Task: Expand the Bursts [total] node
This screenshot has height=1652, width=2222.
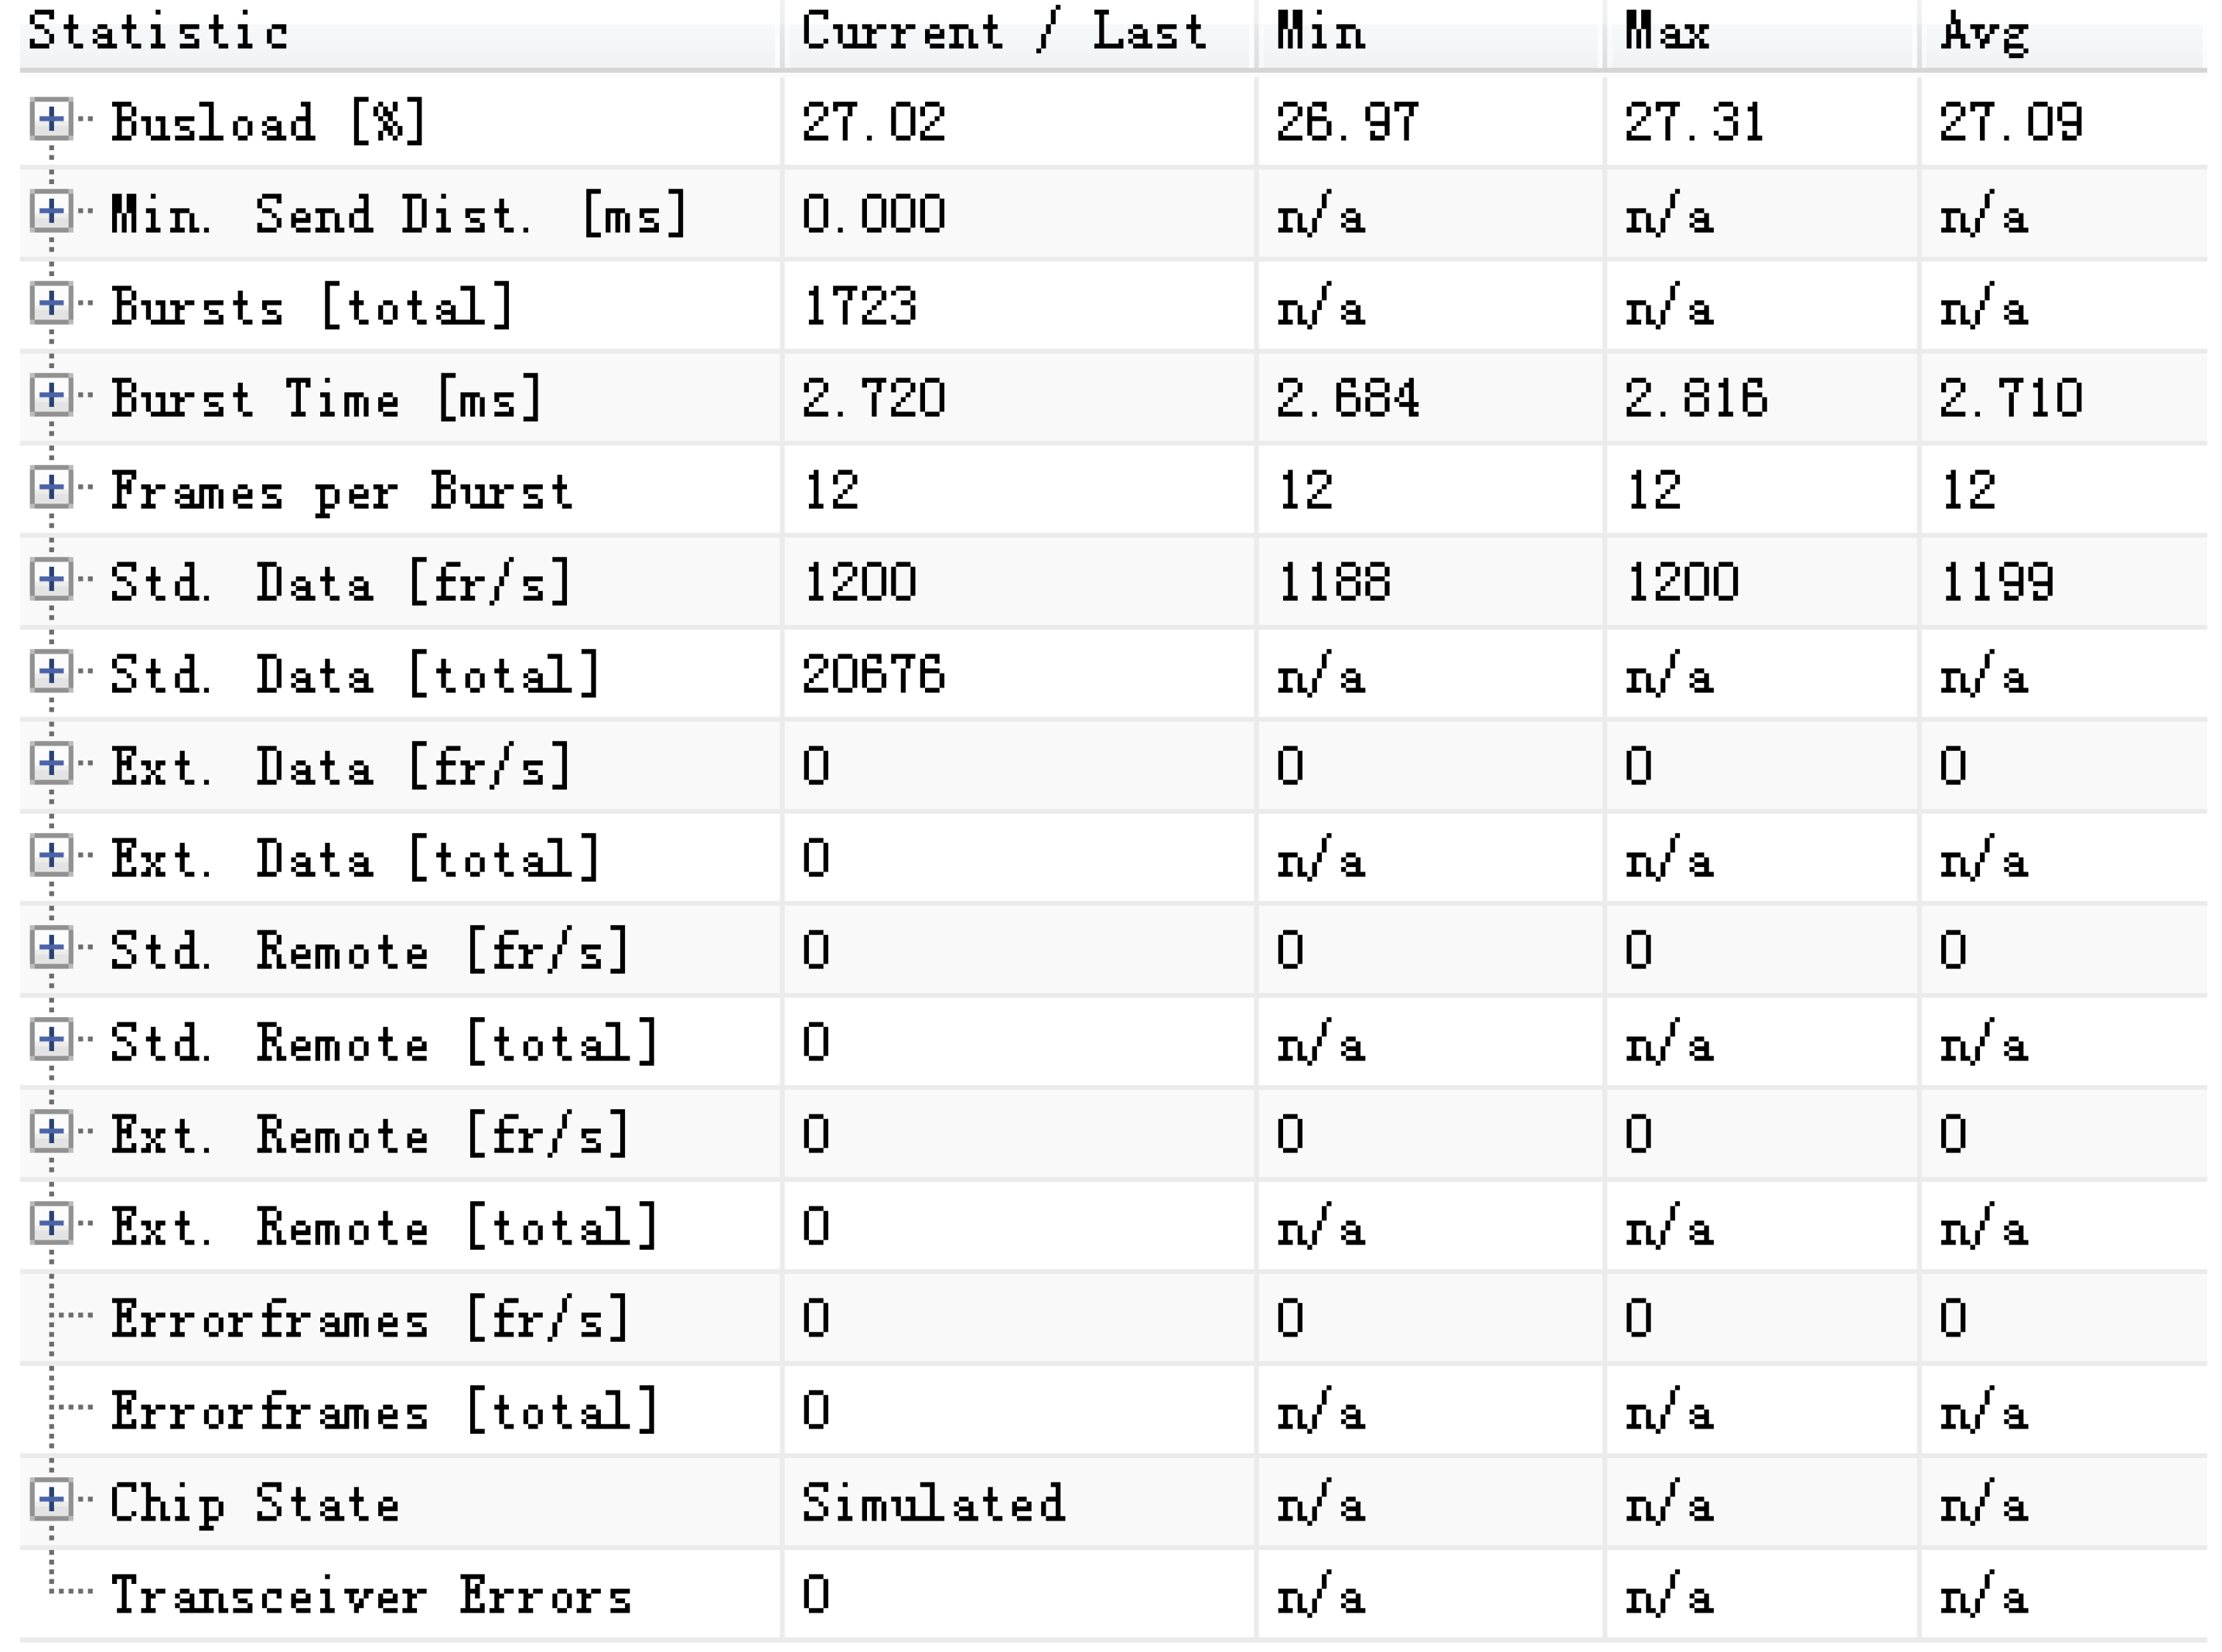Action: pyautogui.click(x=51, y=304)
